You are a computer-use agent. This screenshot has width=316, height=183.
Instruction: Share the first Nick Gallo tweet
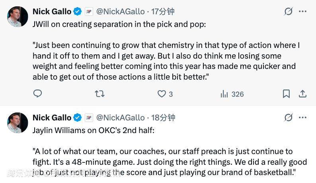click(x=302, y=94)
